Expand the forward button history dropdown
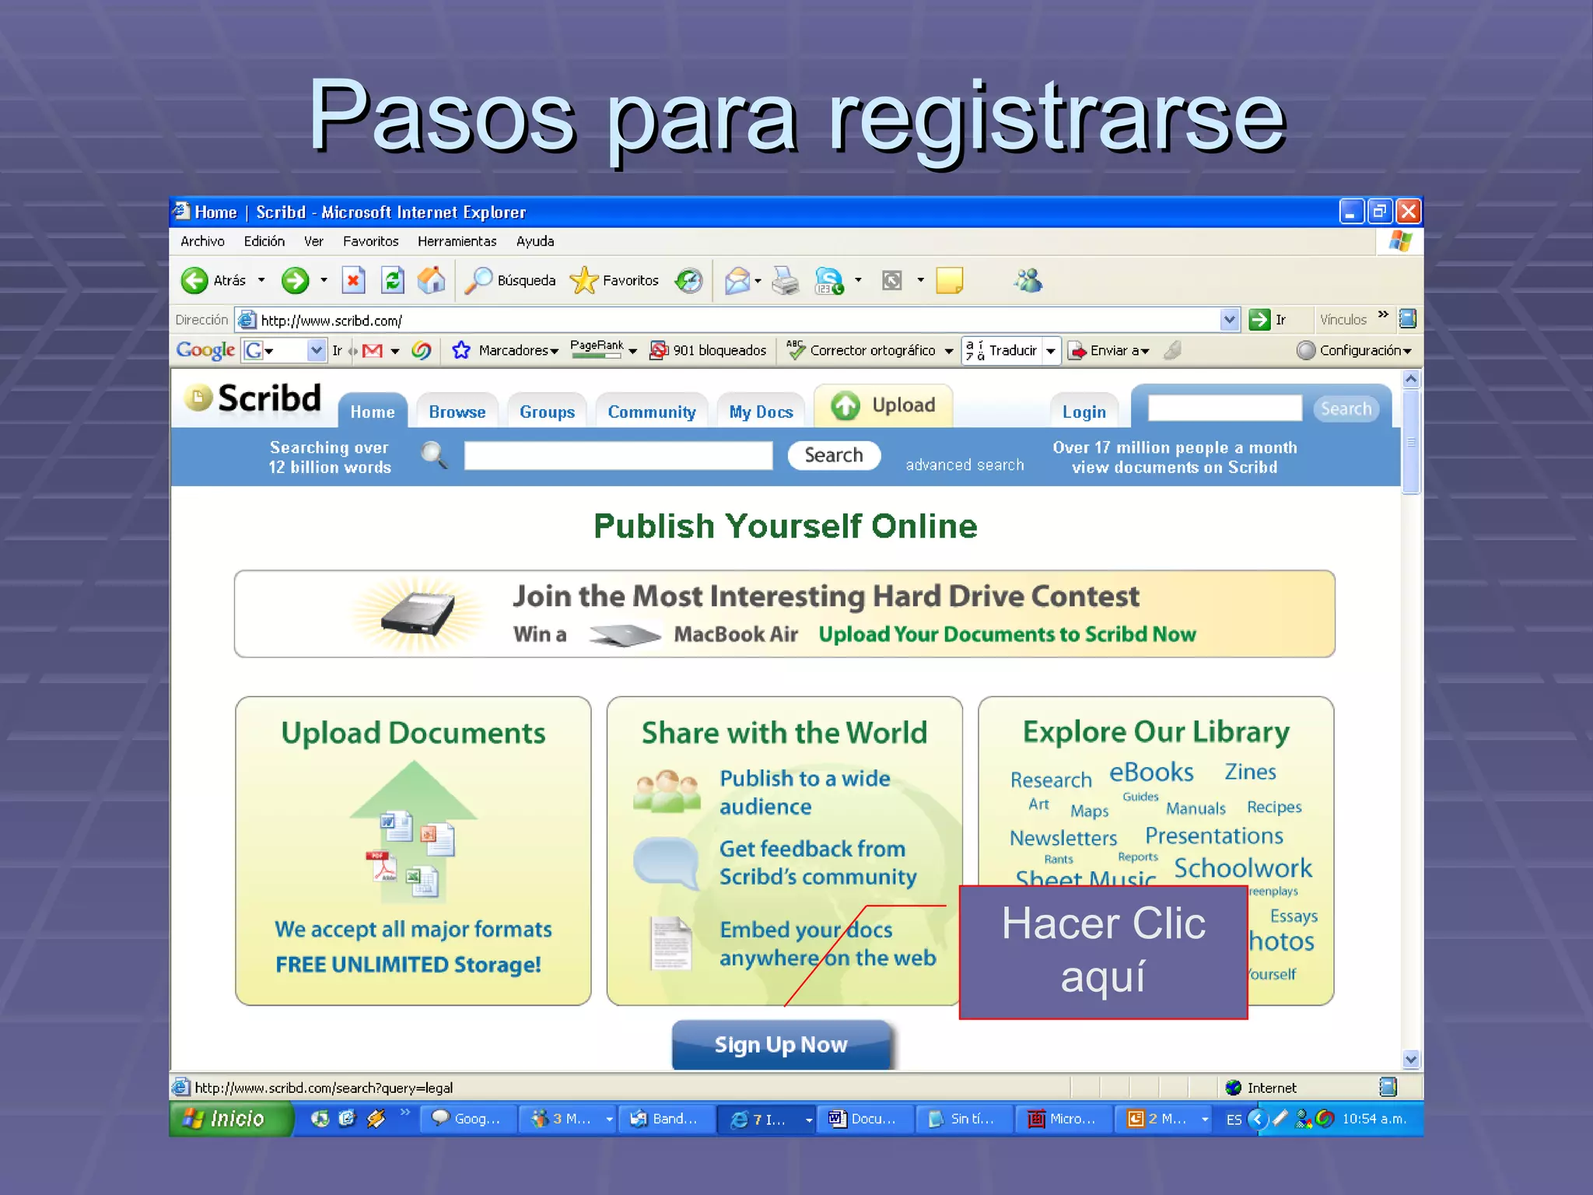This screenshot has height=1195, width=1593. click(x=324, y=280)
